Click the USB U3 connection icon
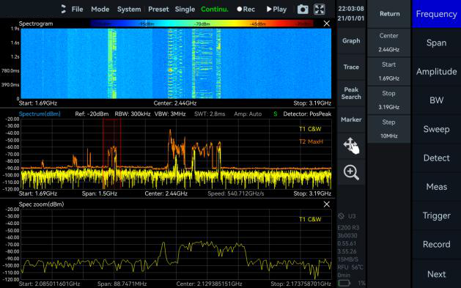 click(347, 216)
